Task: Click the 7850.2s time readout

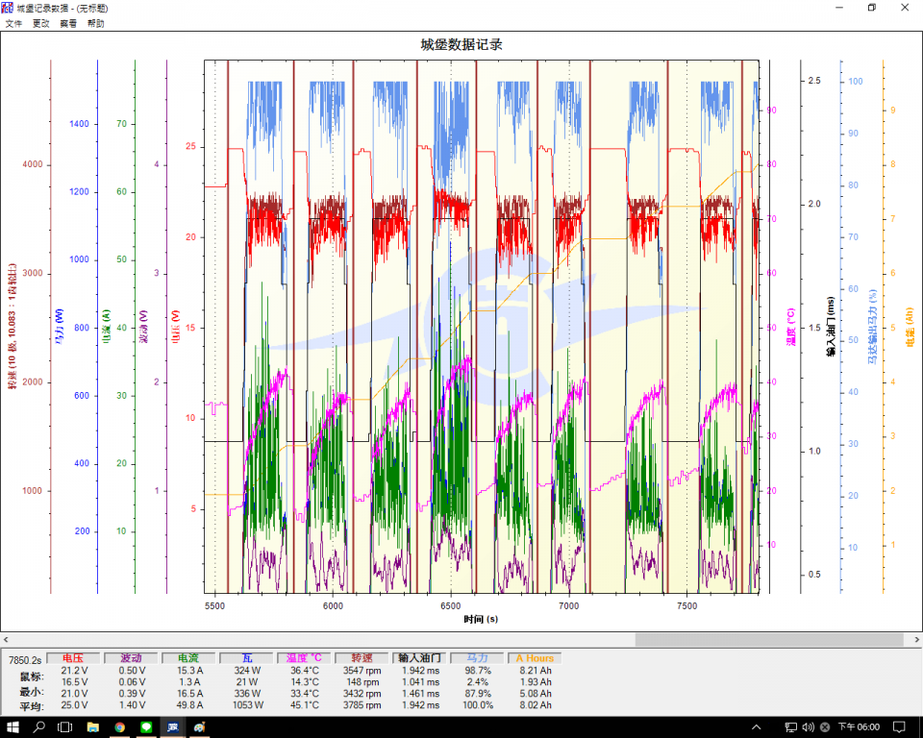Action: click(x=25, y=660)
